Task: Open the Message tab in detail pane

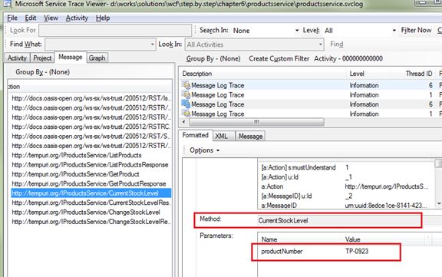Action: point(251,136)
